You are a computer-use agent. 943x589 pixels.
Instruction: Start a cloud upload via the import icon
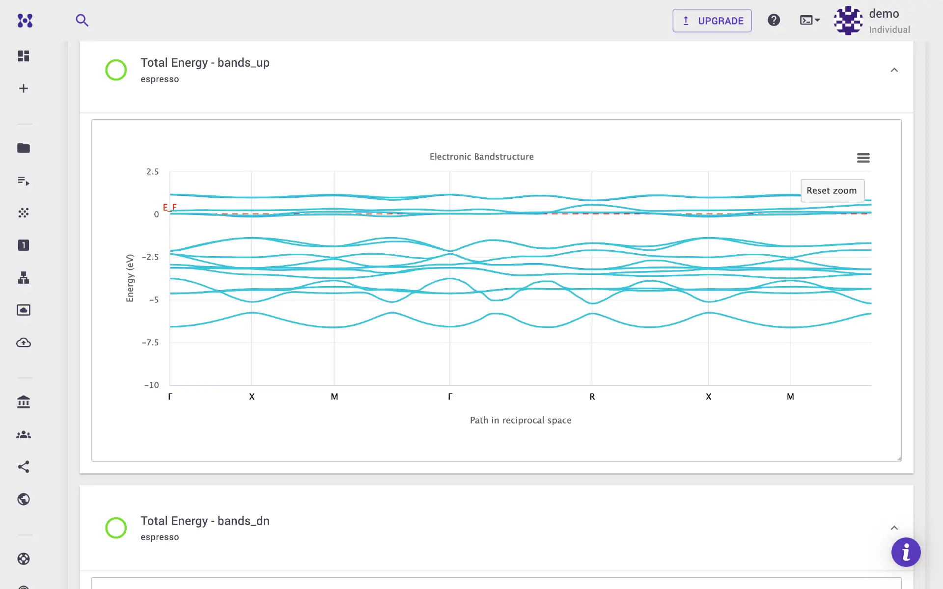point(23,343)
